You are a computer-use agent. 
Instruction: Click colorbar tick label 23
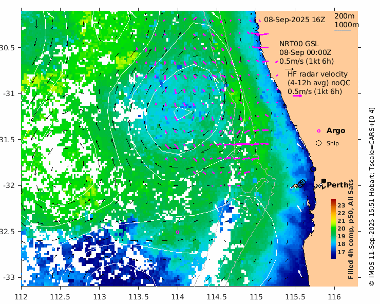pyautogui.click(x=341, y=205)
